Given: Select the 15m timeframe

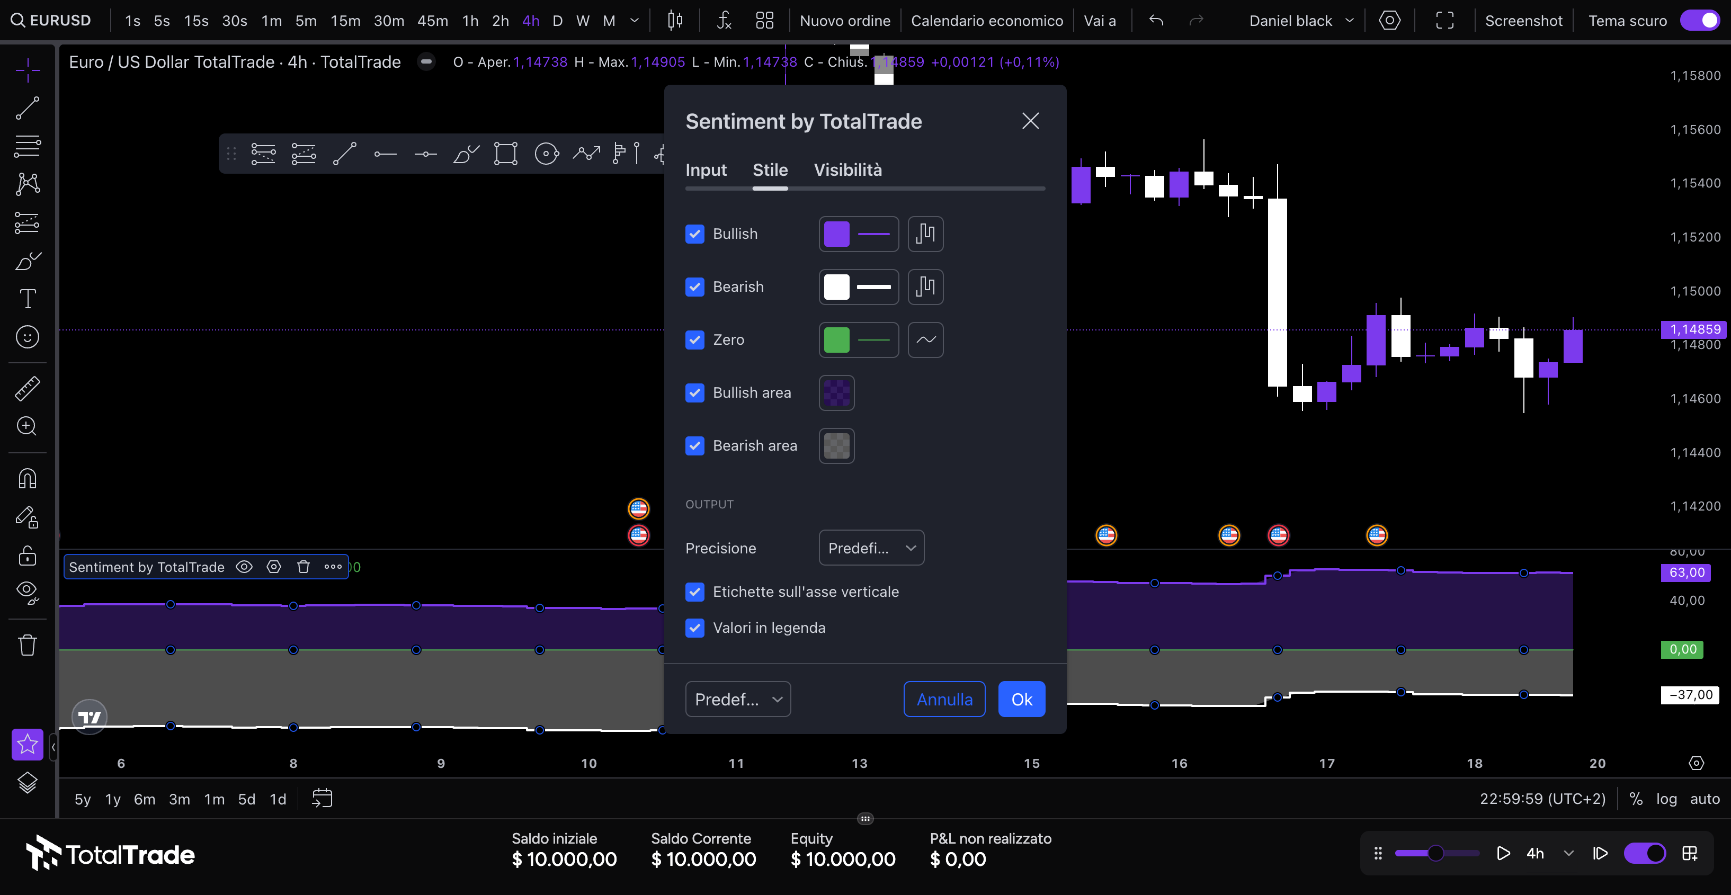Looking at the screenshot, I should tap(345, 20).
